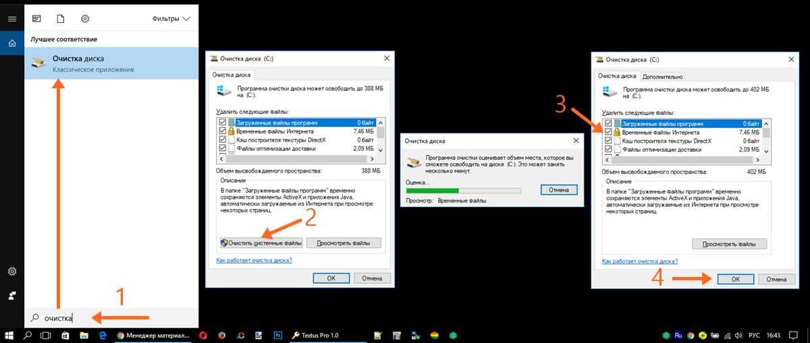
Task: Open the settings gear in the search sidebar
Action: pyautogui.click(x=11, y=271)
